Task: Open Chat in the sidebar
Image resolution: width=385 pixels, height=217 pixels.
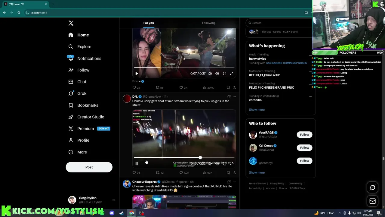Action: click(x=77, y=82)
